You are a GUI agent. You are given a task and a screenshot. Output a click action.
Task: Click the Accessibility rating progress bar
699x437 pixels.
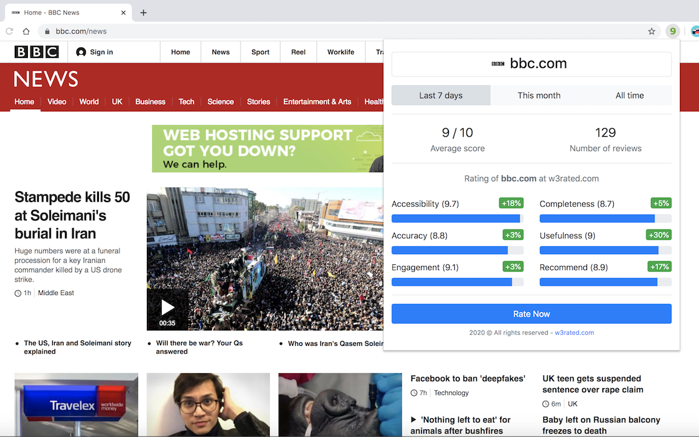[457, 218]
